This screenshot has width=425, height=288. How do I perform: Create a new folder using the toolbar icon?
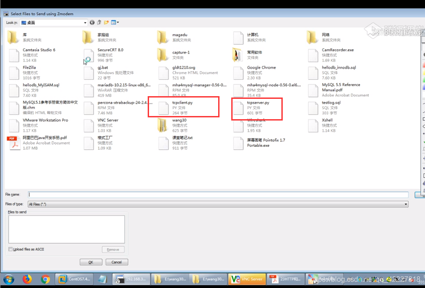[x=106, y=23]
